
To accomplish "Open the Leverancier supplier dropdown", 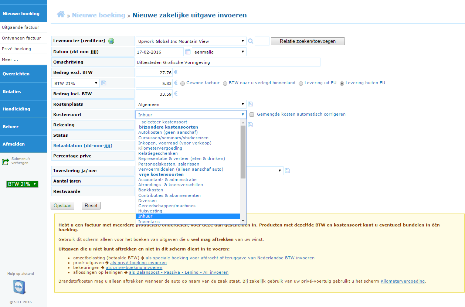I will 191,41.
